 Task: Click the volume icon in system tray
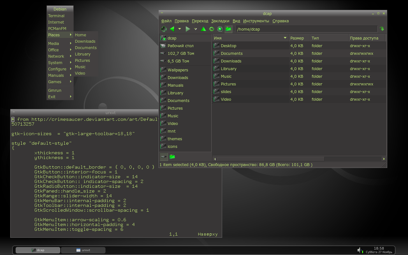pyautogui.click(x=359, y=250)
